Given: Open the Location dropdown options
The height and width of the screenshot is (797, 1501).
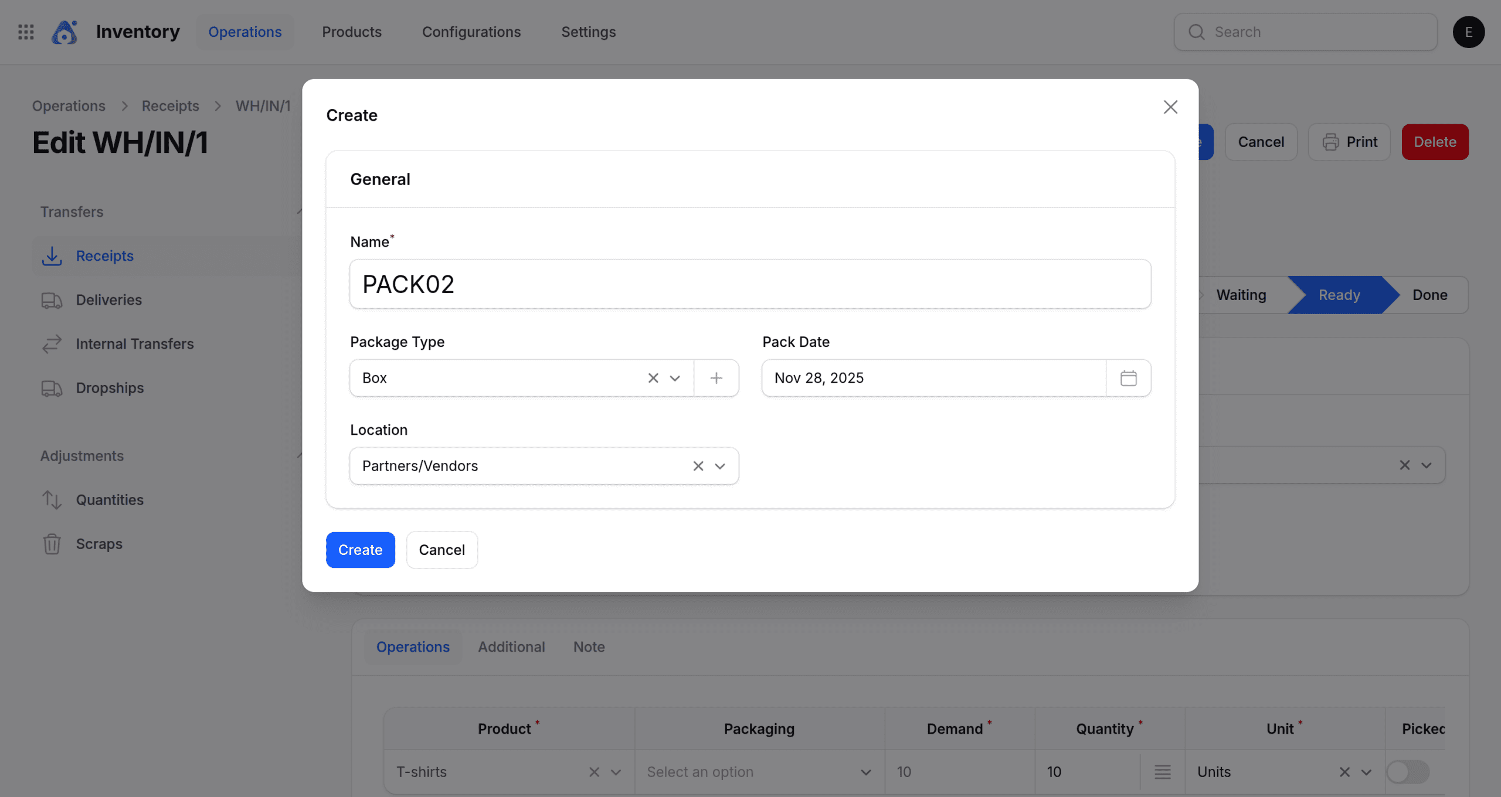Looking at the screenshot, I should [x=719, y=466].
